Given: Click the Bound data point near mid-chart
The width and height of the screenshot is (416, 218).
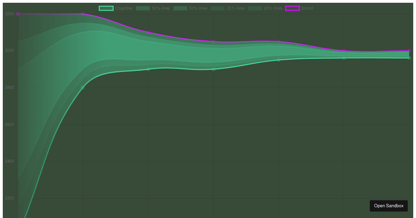Looking at the screenshot, I should pos(214,42).
